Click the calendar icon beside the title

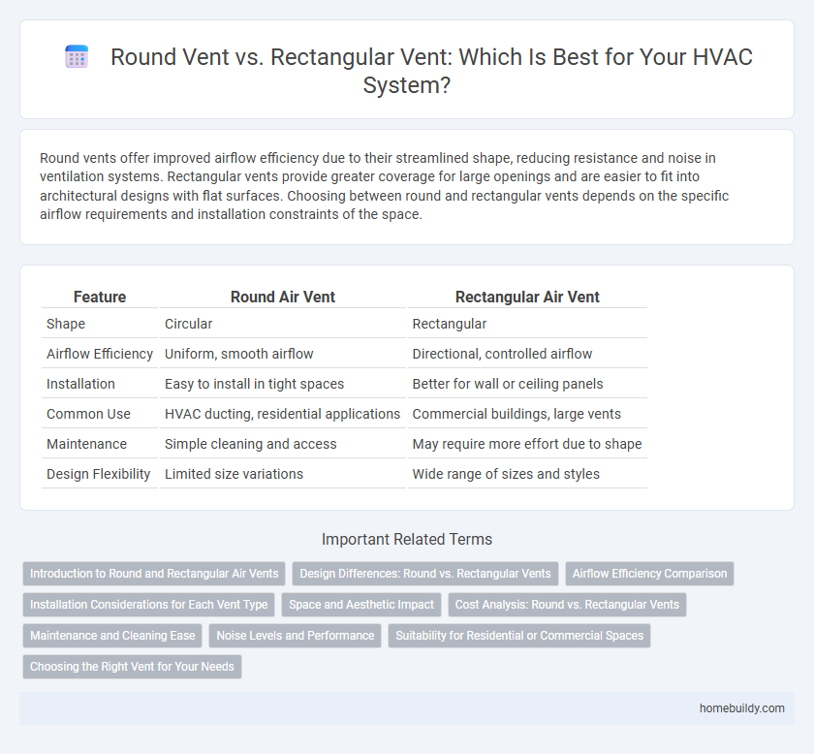coord(78,57)
